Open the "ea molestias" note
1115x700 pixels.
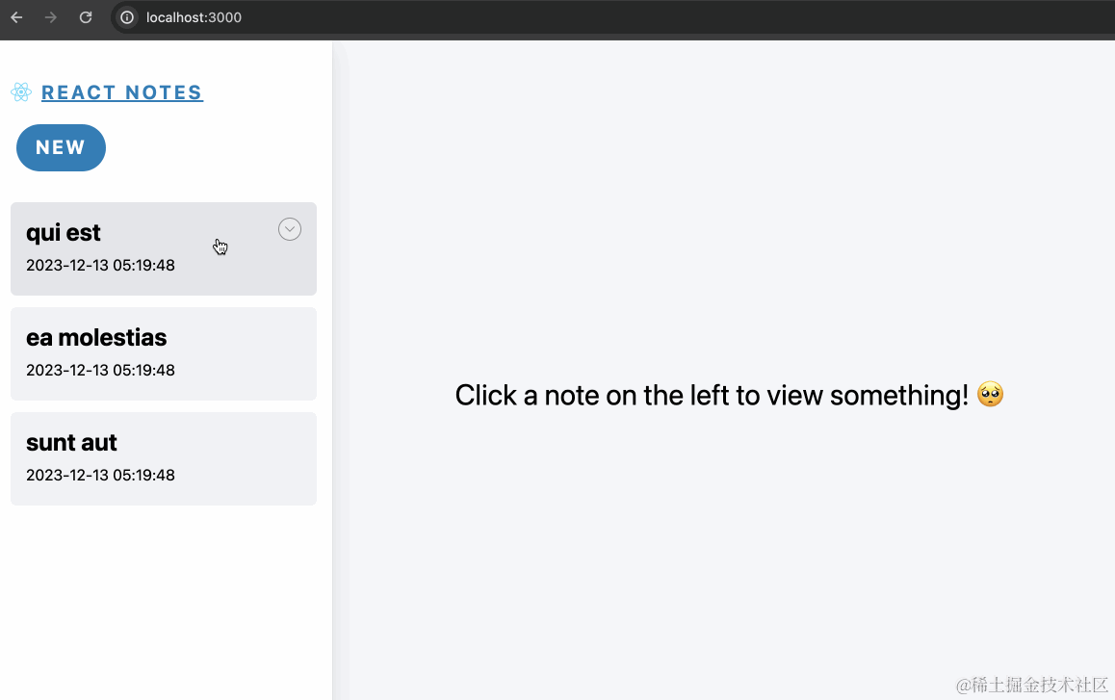[x=96, y=338]
